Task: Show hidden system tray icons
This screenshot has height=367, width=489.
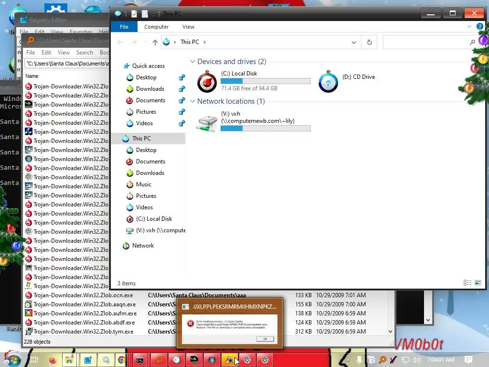Action: point(348,360)
